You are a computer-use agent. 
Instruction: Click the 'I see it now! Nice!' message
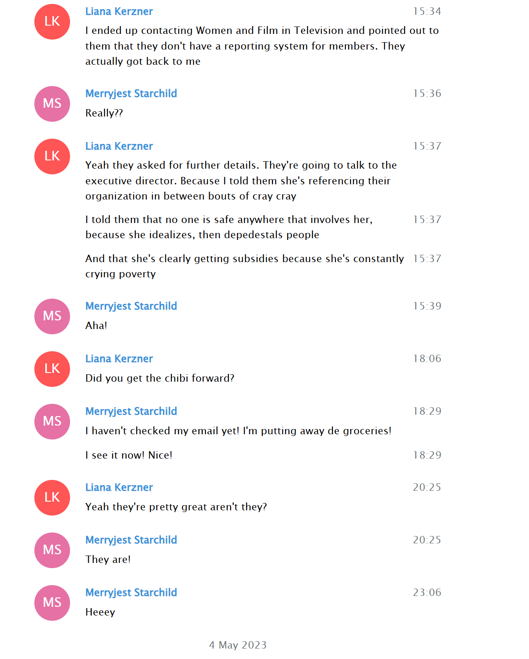pos(129,455)
